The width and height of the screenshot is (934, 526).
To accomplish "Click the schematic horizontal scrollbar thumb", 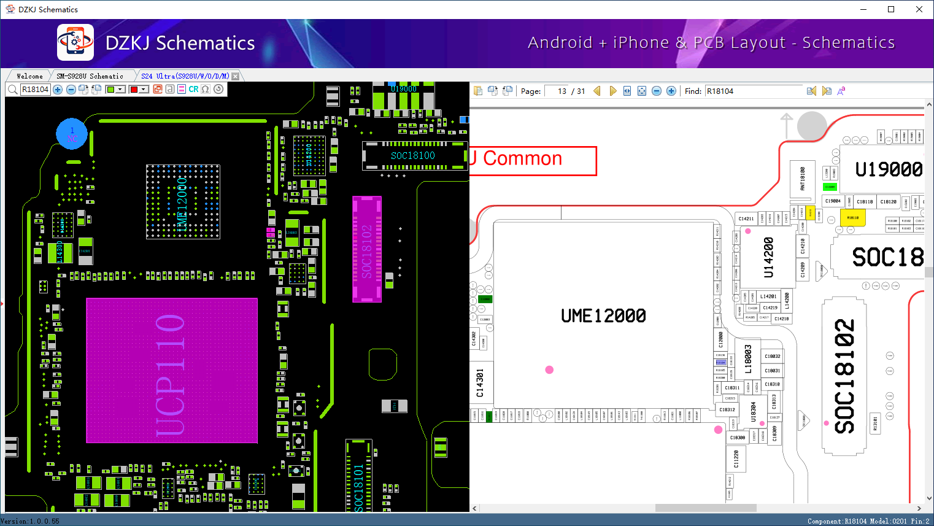I will pos(706,508).
